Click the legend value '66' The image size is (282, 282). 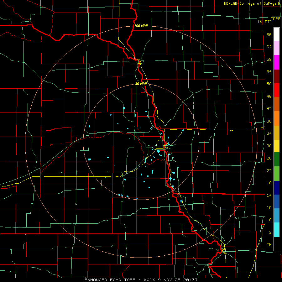[x=269, y=35]
